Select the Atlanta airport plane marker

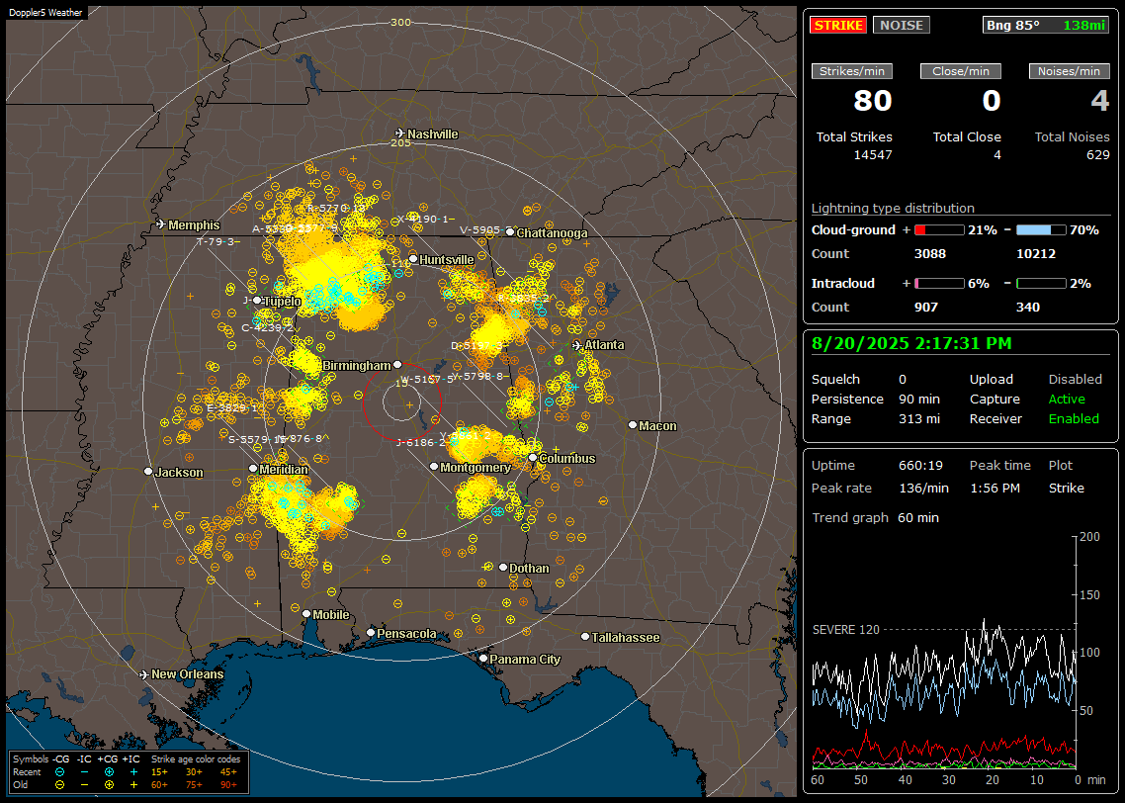click(577, 345)
